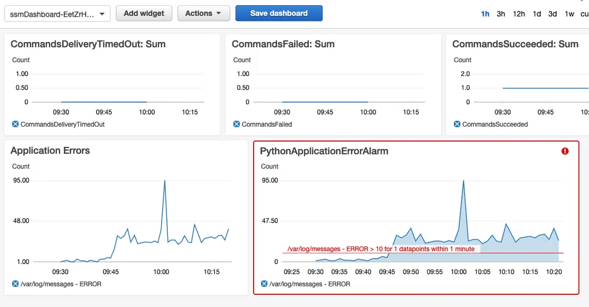Screen dimensions: 589x307
Task: Toggle ERROR legend checkbox in Application Errors widget
Action: pos(16,284)
